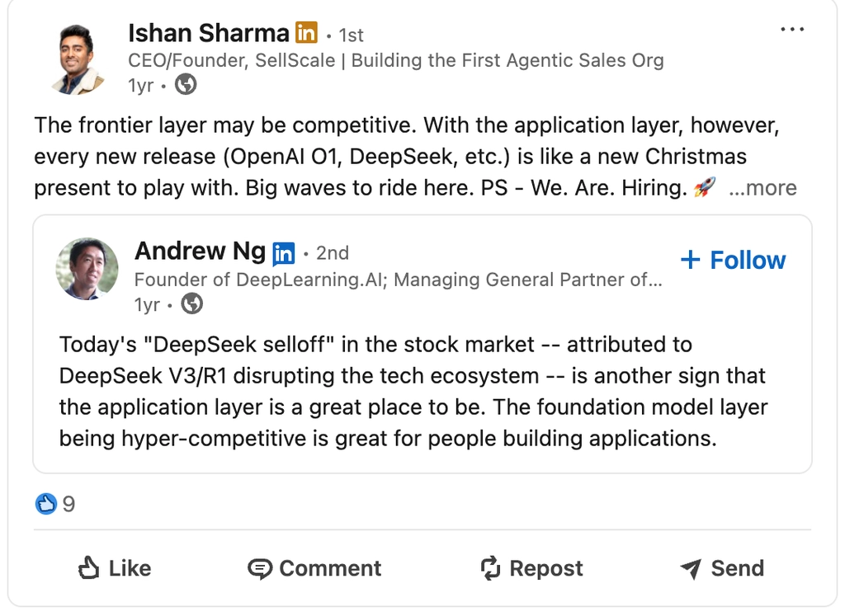
Task: Click the LinkedIn badge beside Ishan Sharma
Action: (x=306, y=33)
